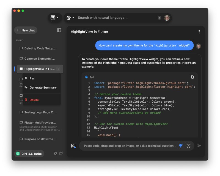The image size is (220, 176).
Task: Open the Pieces box dropdown in header
Action: 55,18
